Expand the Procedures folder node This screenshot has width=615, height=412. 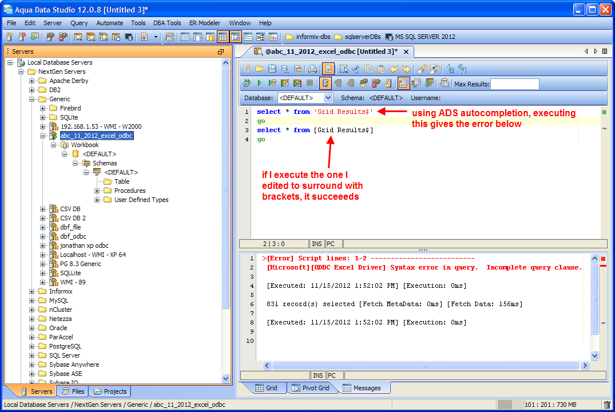(x=97, y=191)
